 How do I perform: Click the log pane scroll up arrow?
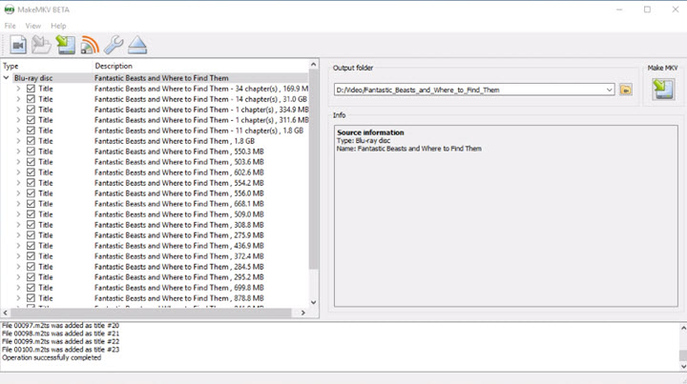click(683, 328)
